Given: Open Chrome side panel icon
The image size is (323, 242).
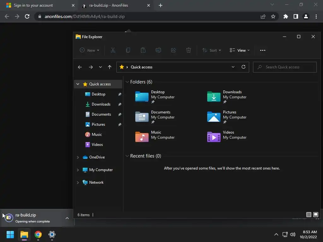Looking at the screenshot, I should point(296,16).
